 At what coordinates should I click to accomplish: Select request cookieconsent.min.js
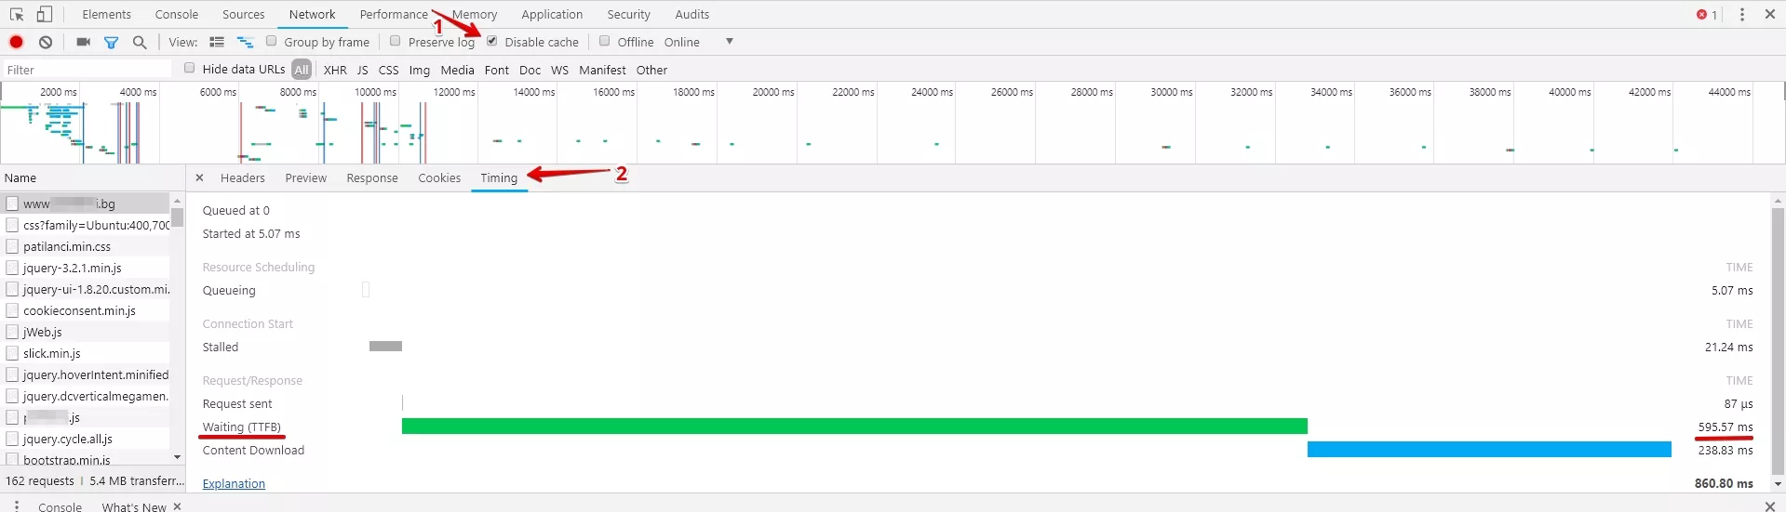pos(86,310)
